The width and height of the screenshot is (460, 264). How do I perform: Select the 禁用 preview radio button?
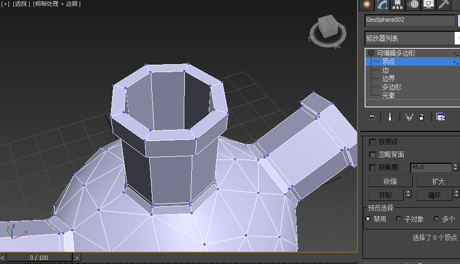(368, 218)
